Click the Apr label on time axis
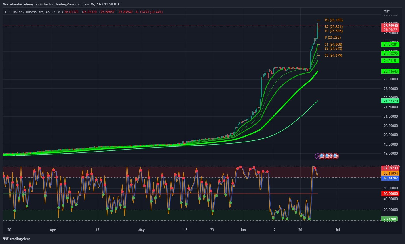The width and height of the screenshot is (405, 244). coord(52,230)
